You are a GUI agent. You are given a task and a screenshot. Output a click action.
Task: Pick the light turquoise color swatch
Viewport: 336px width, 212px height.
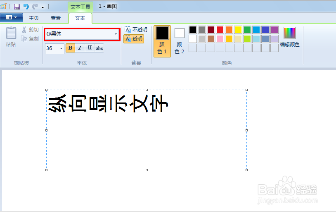coord(256,39)
